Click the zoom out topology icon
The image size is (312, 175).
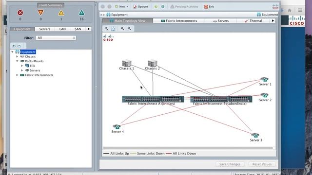(129, 29)
